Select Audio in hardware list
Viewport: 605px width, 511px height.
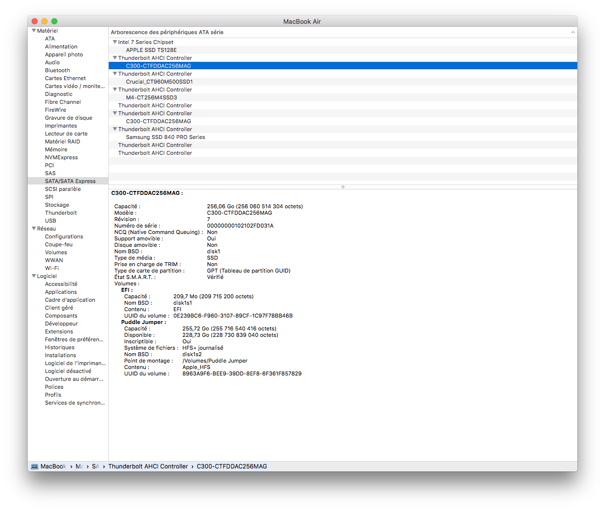point(52,62)
